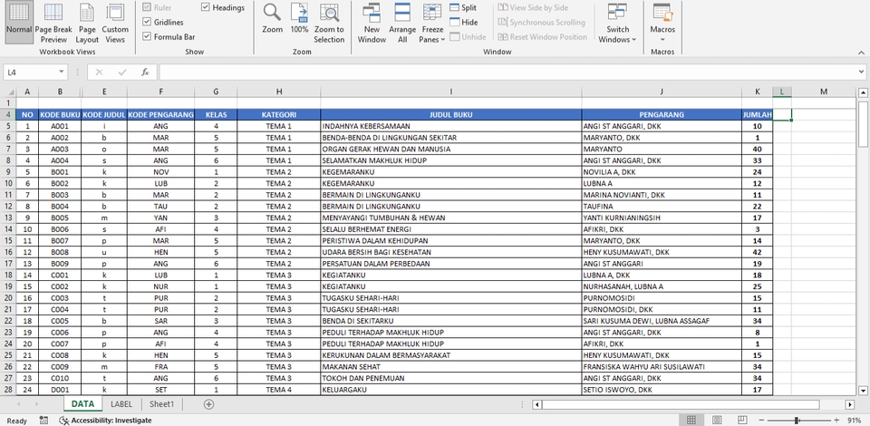Image resolution: width=870 pixels, height=426 pixels.
Task: Switch to Normal workbook view
Action: click(19, 22)
